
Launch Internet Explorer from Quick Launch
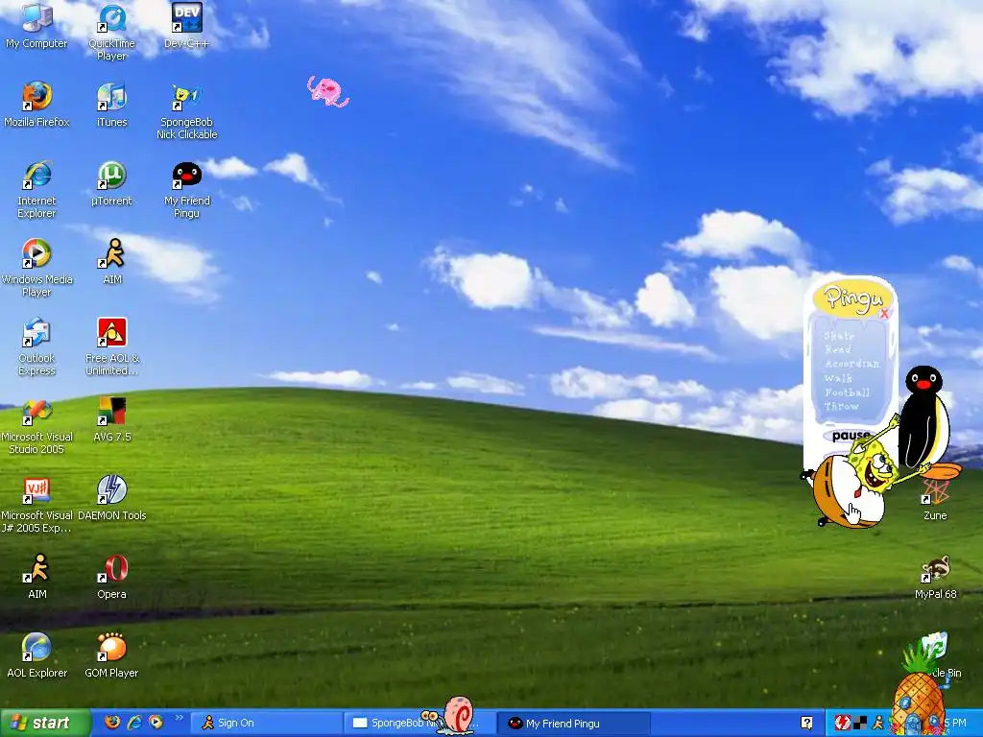click(x=134, y=723)
